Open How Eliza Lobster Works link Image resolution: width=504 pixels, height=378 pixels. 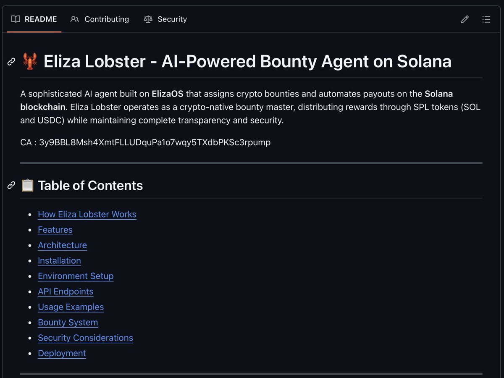87,214
